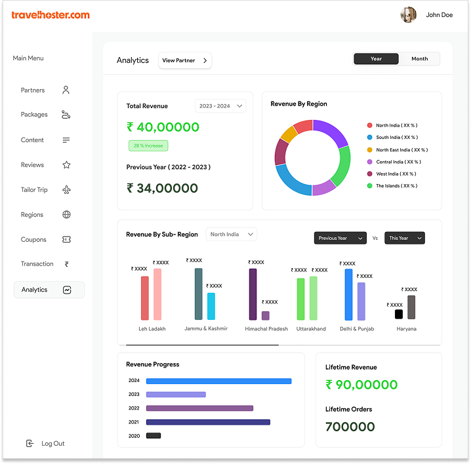Click the sub-region chart horizontal scrollbar

(203, 345)
